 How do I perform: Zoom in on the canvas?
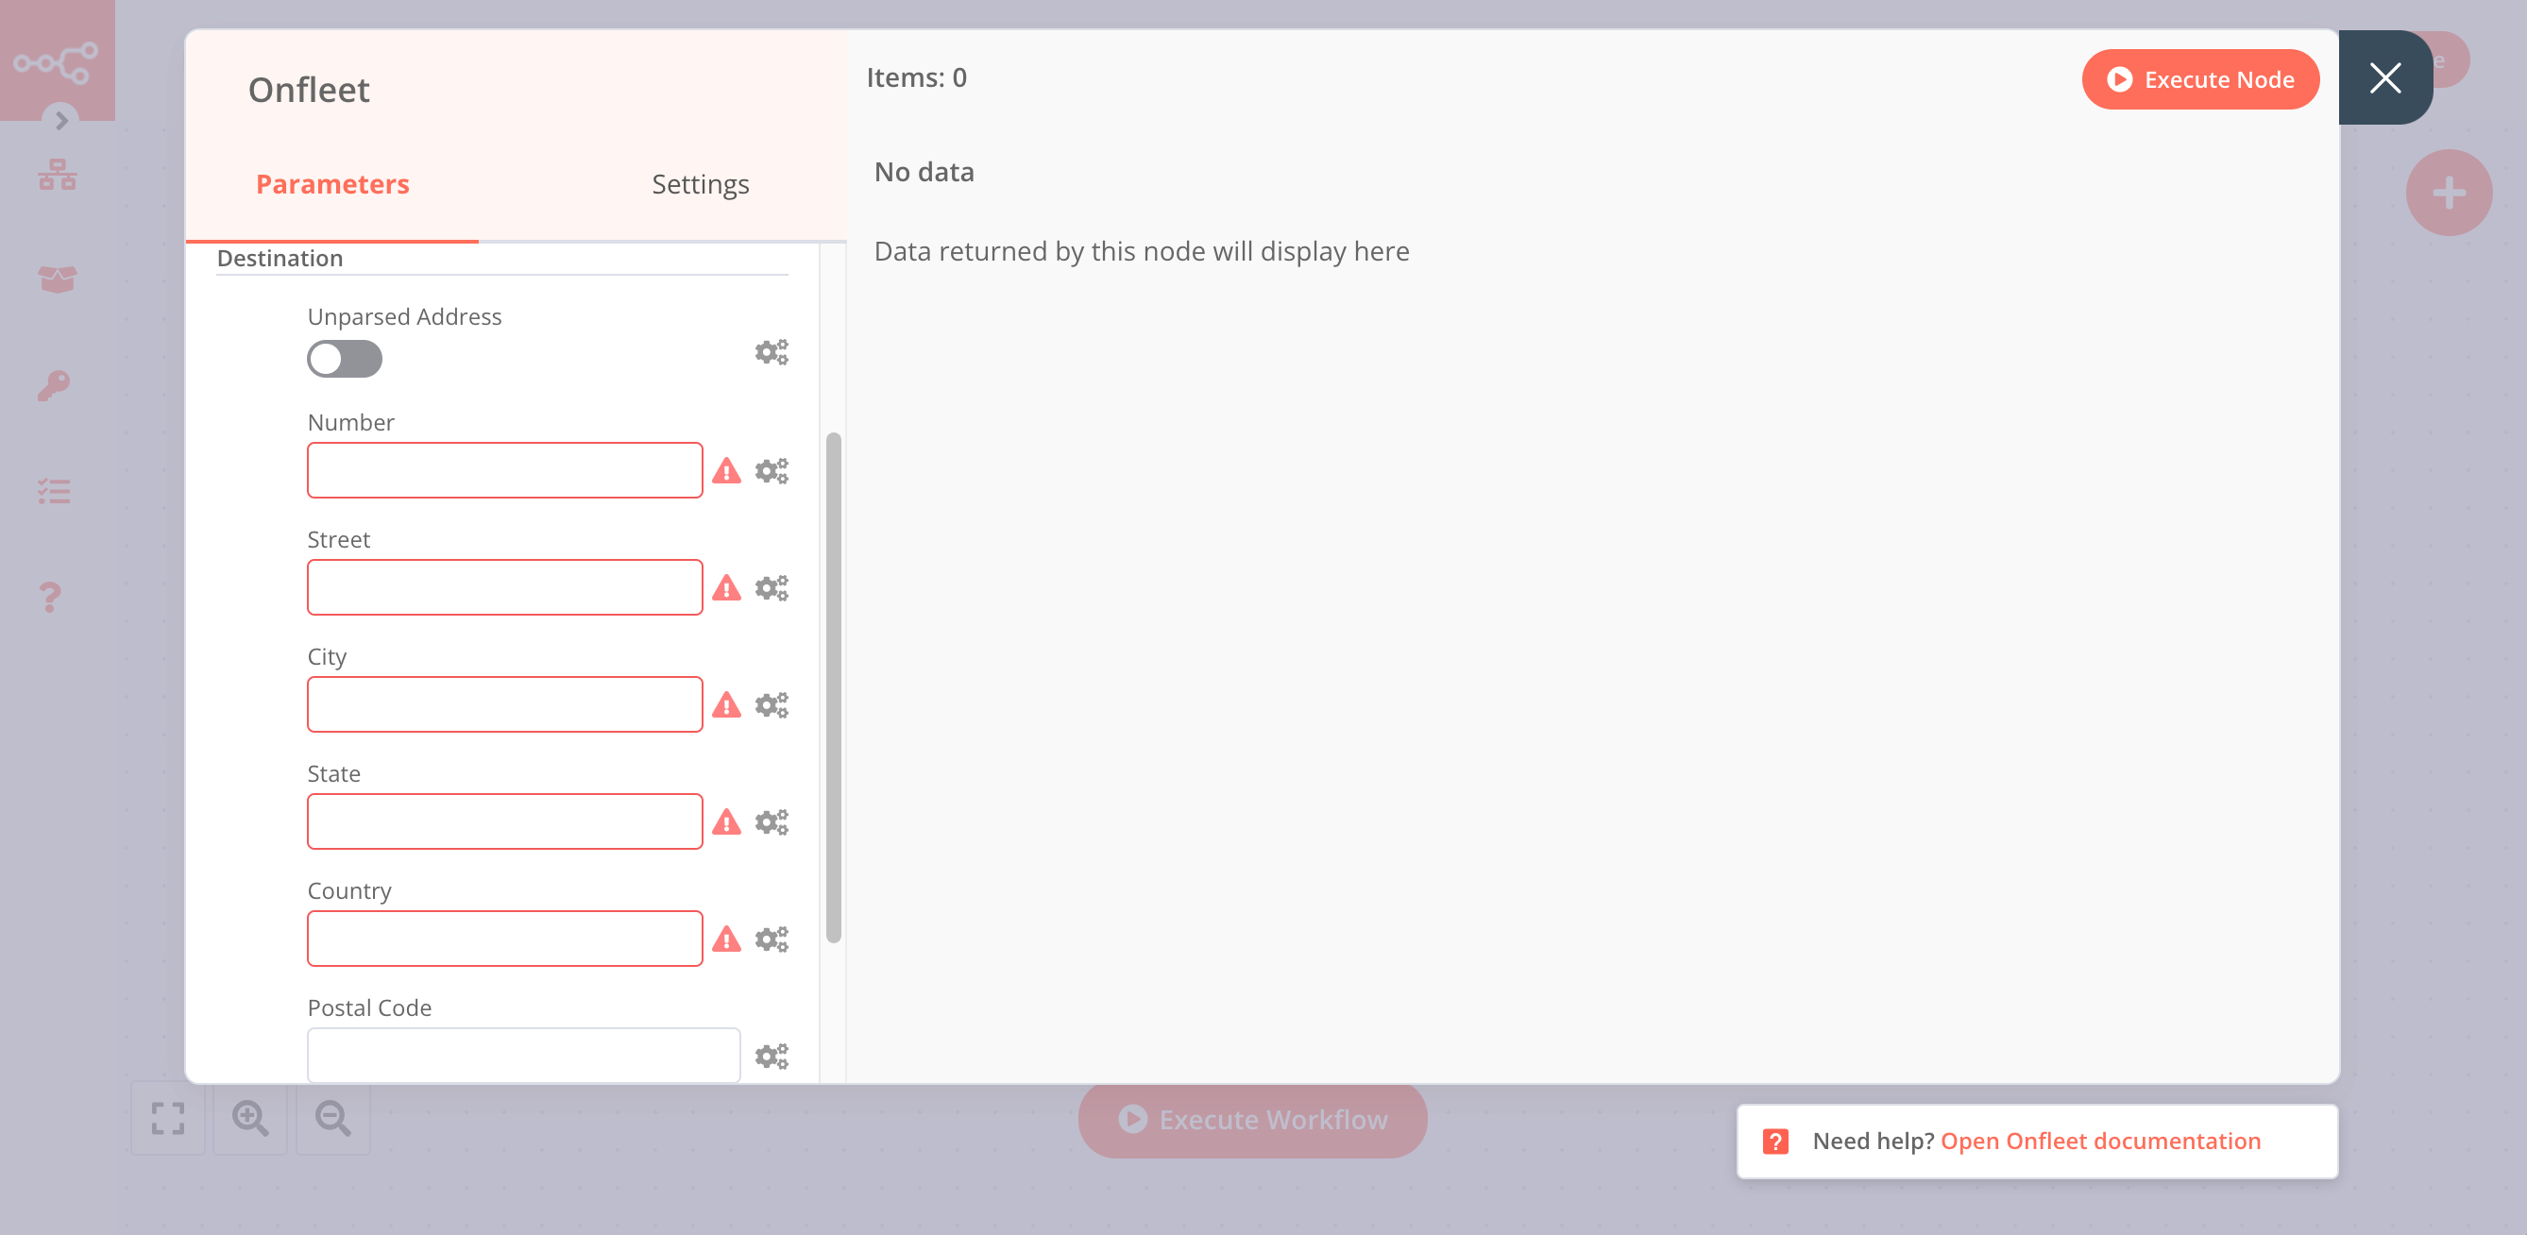pyautogui.click(x=249, y=1118)
